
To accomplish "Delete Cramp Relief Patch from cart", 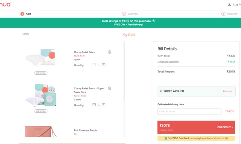I will 110,52.
